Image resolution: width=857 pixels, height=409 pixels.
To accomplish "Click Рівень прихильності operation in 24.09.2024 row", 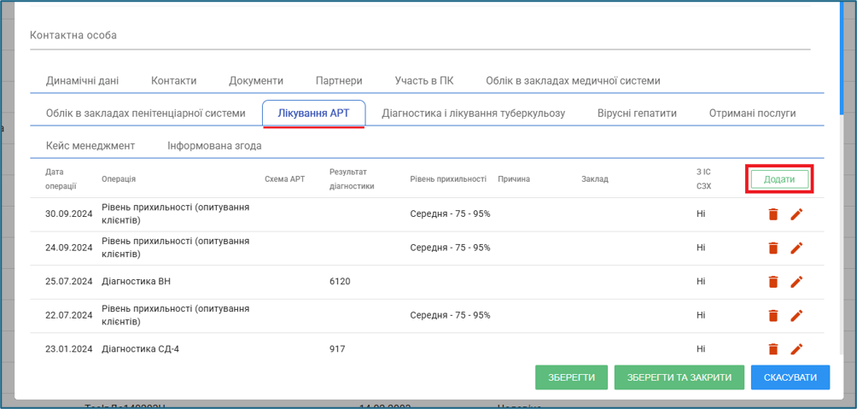I will pyautogui.click(x=176, y=248).
